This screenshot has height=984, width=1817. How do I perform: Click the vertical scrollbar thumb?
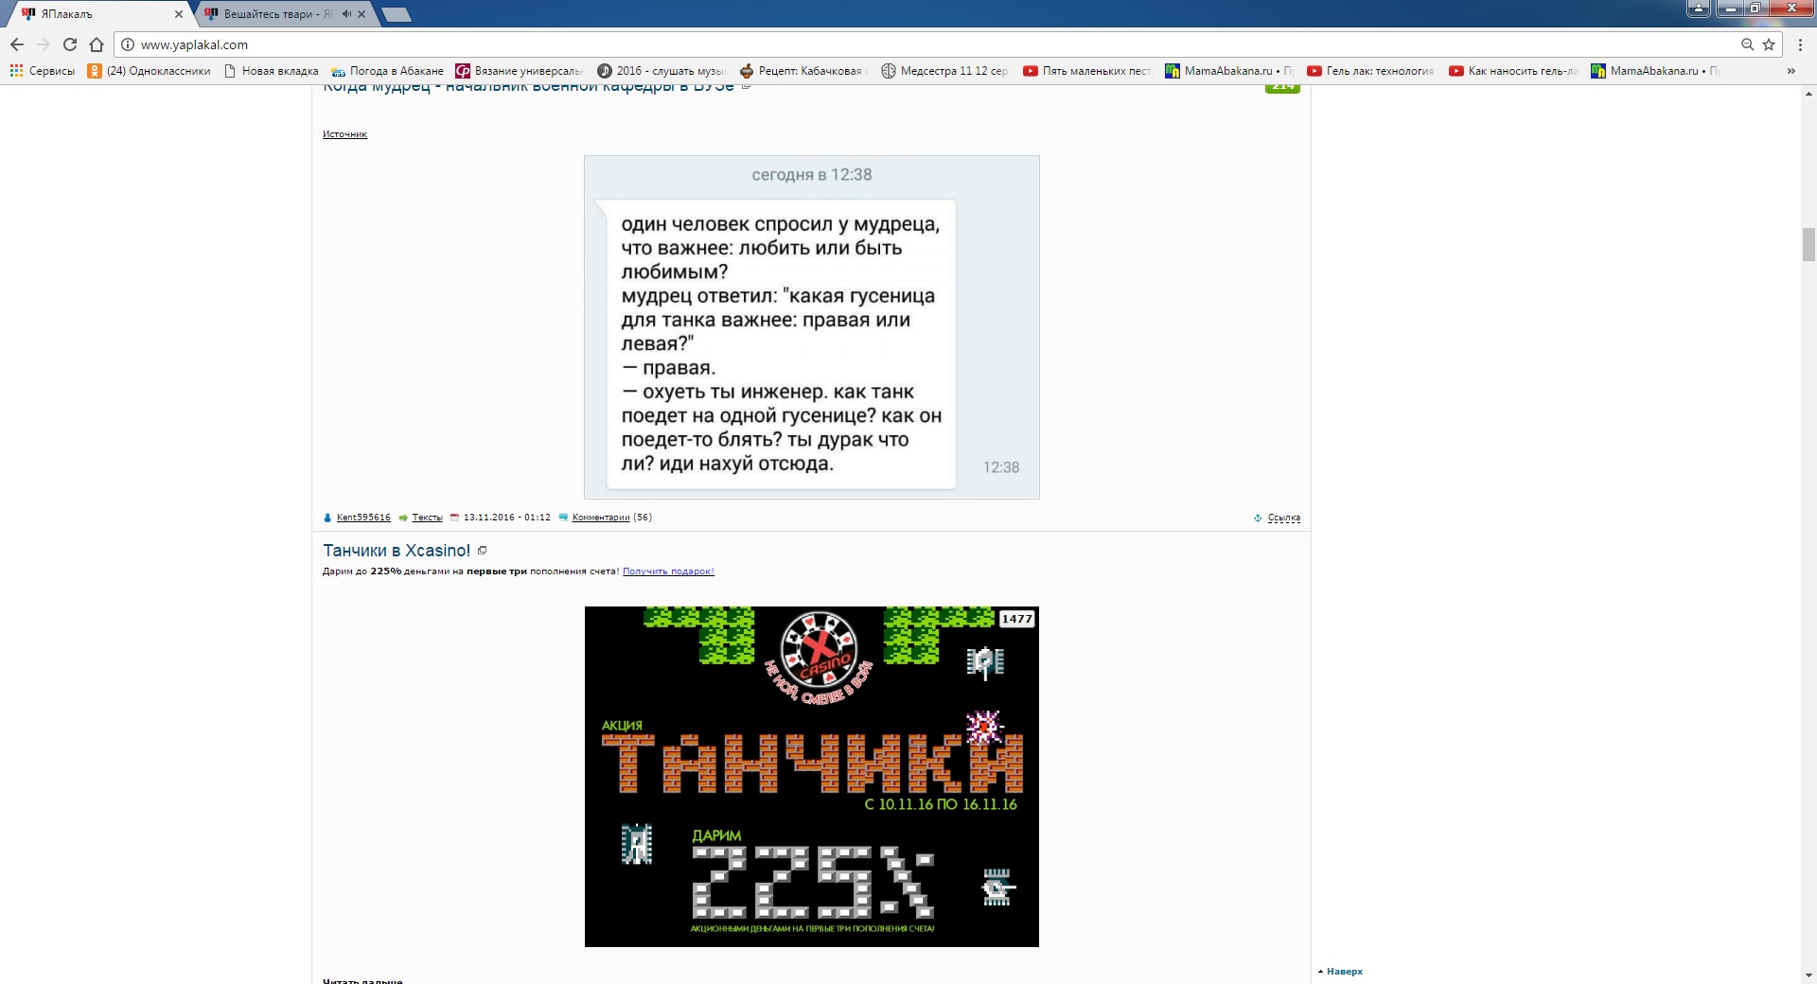coord(1808,244)
